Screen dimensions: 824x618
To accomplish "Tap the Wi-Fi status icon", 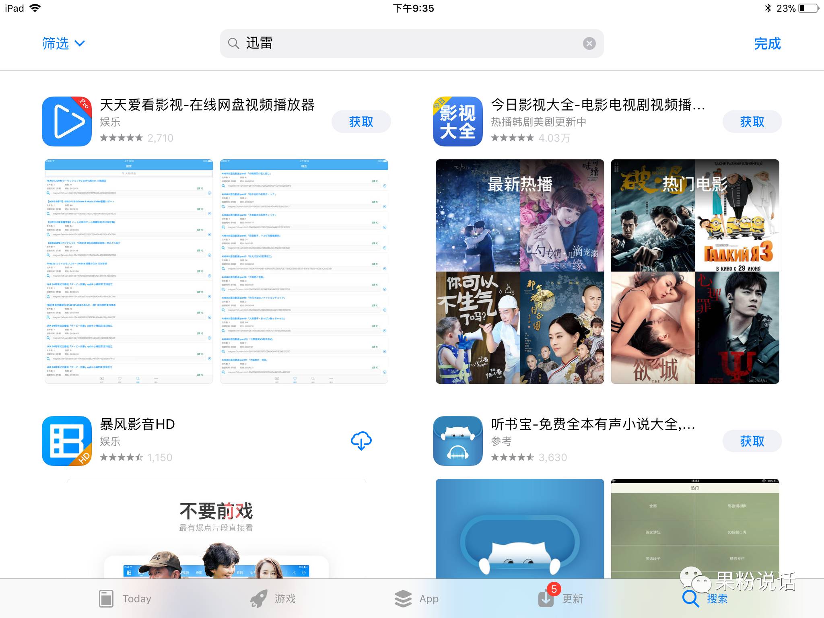I will [x=35, y=8].
